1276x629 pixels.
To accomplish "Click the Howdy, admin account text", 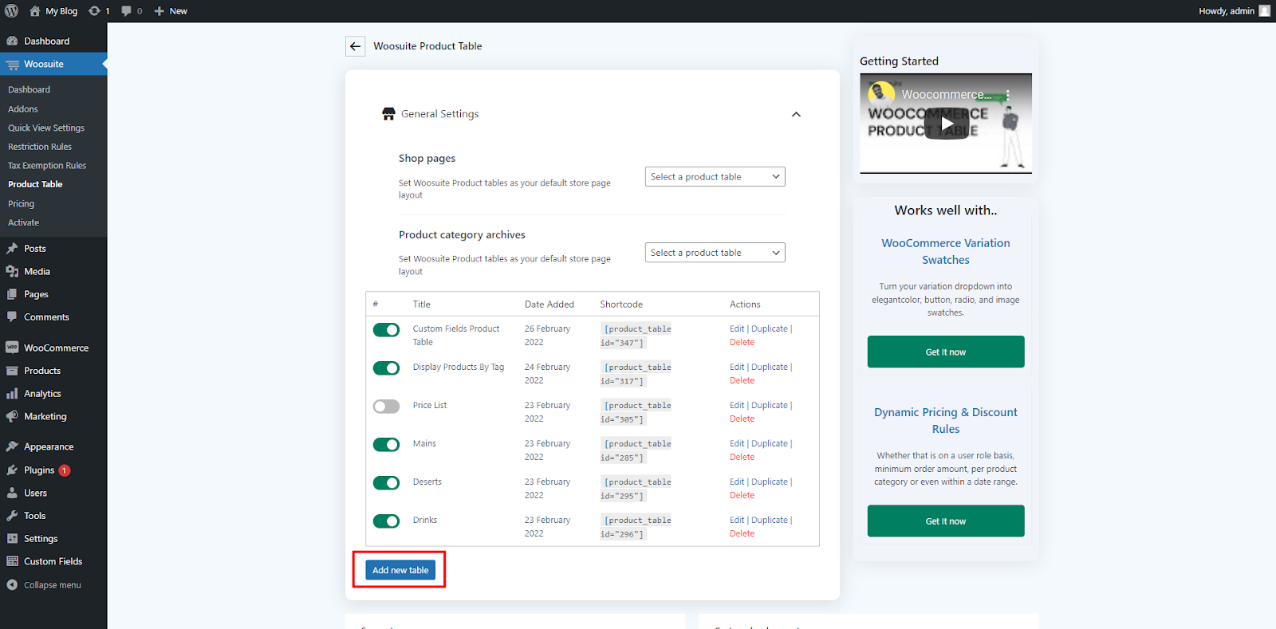I will 1227,11.
